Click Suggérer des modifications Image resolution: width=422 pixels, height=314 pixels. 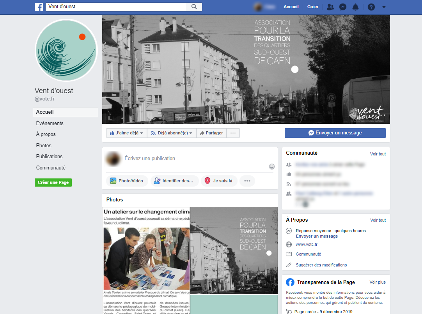point(321,265)
